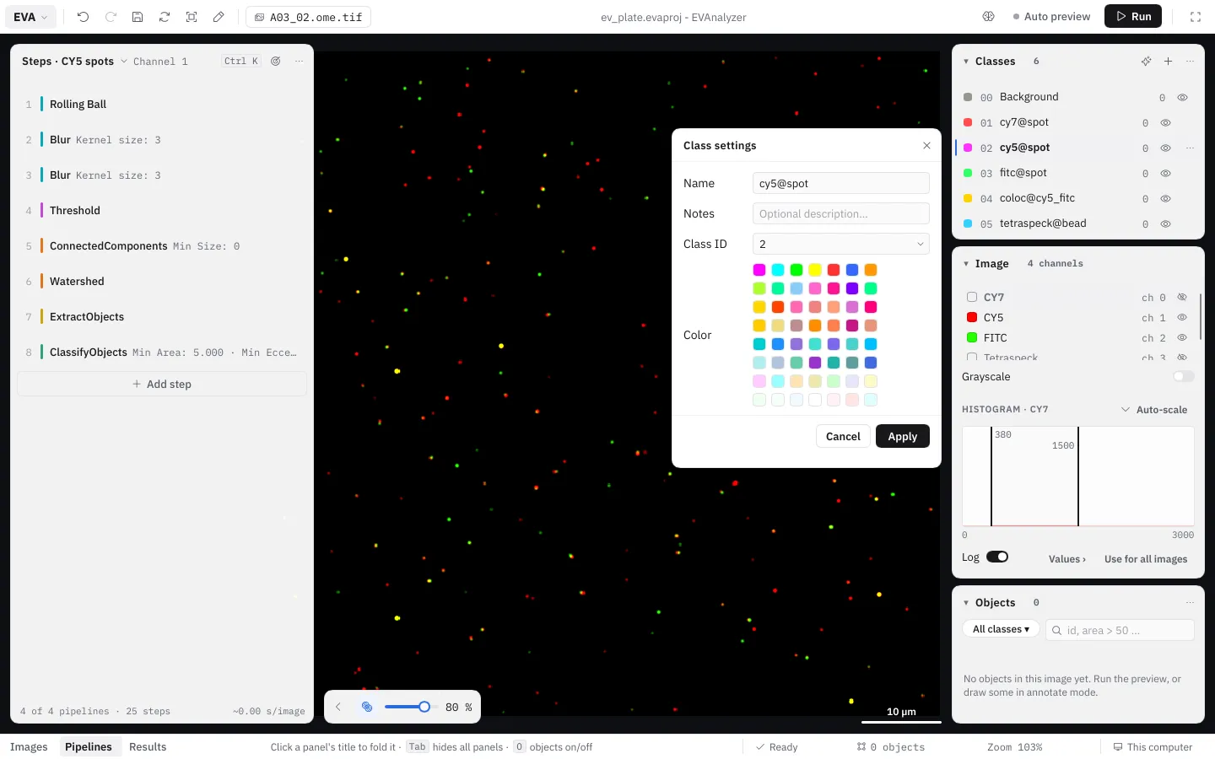Open the brain AI icon in top bar

click(989, 17)
